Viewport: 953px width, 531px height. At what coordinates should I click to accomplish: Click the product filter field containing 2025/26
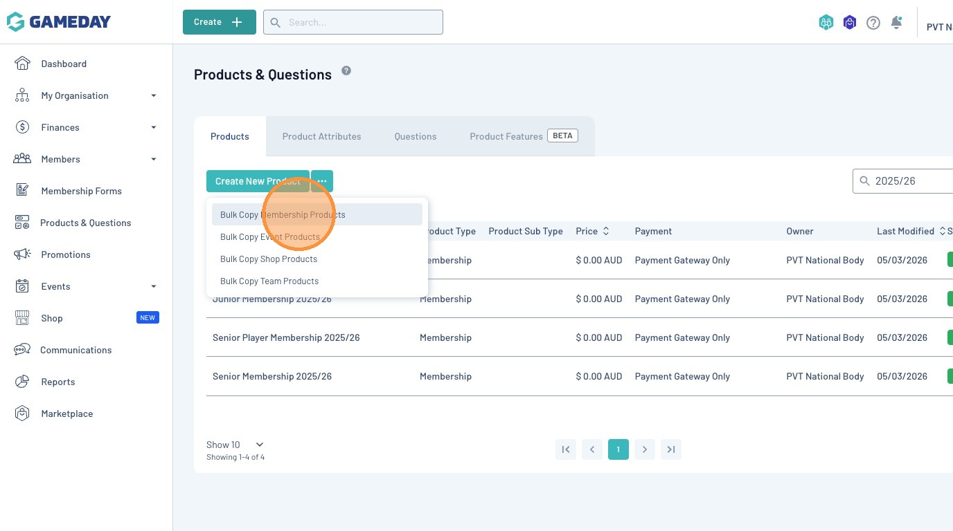pos(903,181)
